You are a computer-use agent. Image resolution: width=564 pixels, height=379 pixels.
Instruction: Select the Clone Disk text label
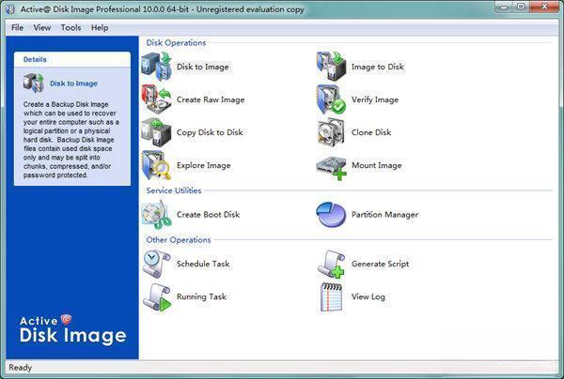click(x=371, y=132)
